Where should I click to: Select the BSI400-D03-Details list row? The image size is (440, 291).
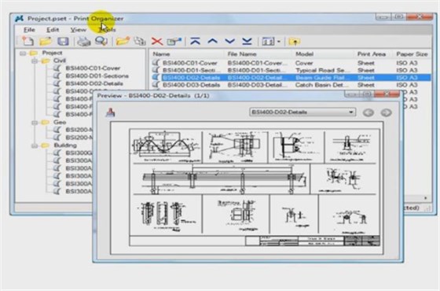pos(291,85)
